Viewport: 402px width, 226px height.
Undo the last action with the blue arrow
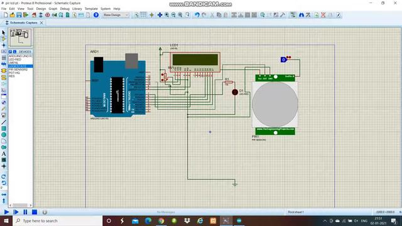pyautogui.click(x=197, y=15)
